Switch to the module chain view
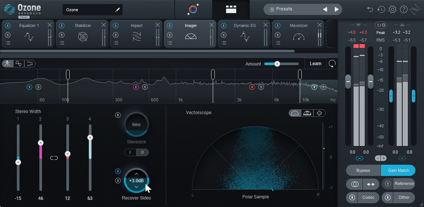Viewport: 424px width, 207px height. coord(231,9)
